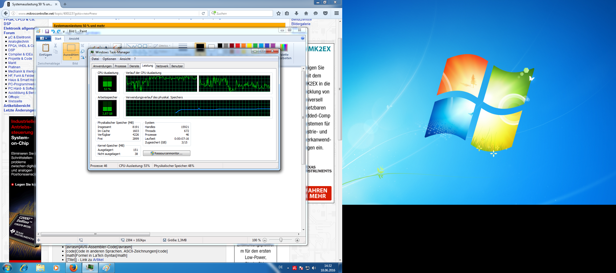
Task: Open the Firefox downloads arrow
Action: coord(297,13)
